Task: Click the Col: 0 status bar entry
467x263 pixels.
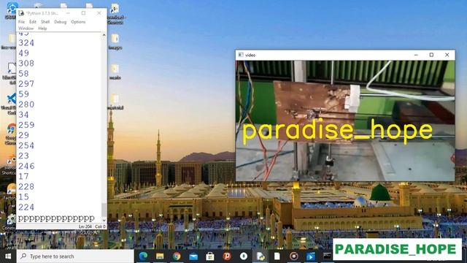Action: pyautogui.click(x=100, y=226)
